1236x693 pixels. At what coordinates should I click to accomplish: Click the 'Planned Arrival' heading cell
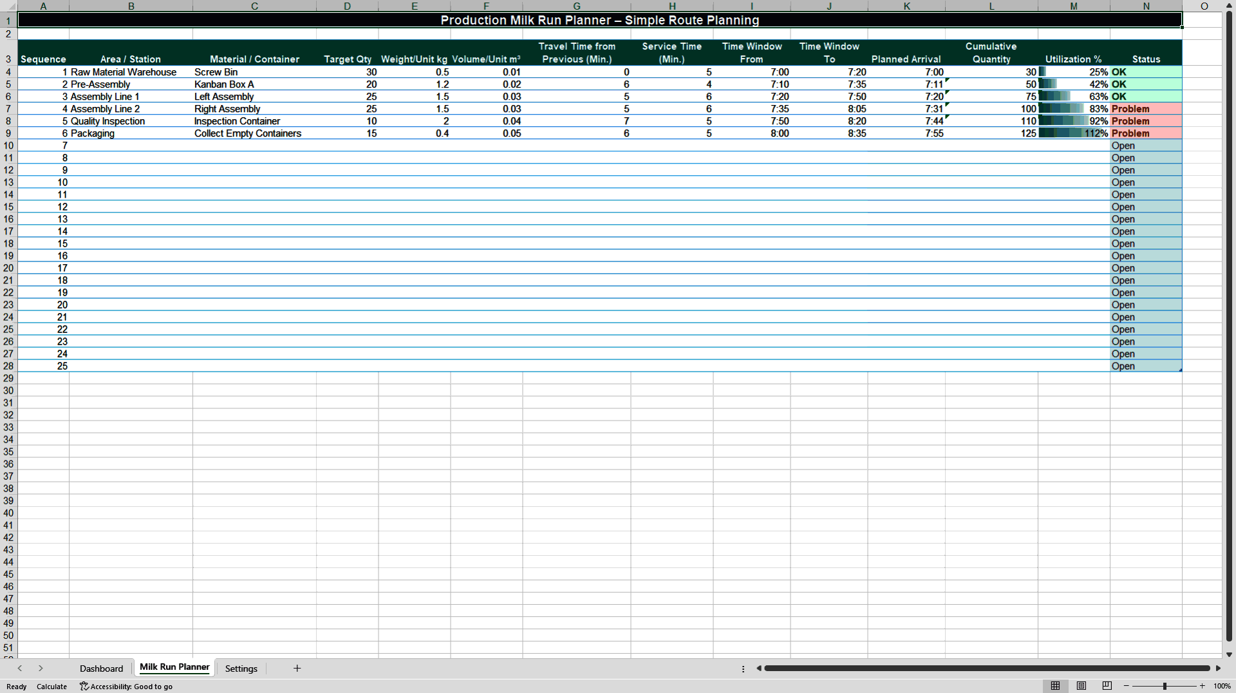click(906, 53)
